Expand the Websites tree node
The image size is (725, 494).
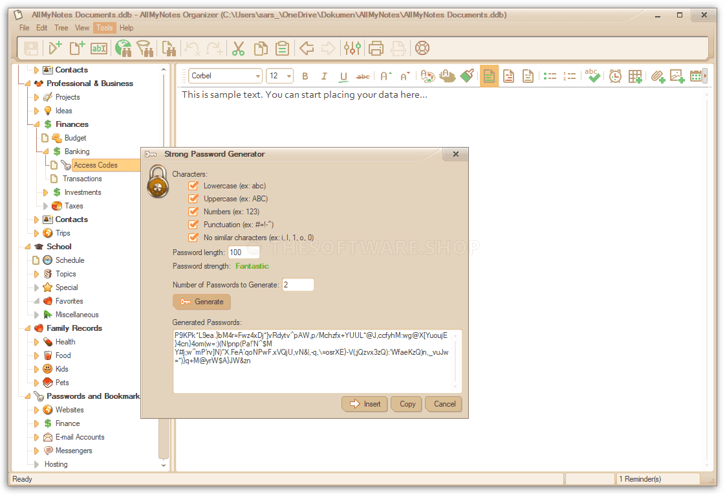[x=36, y=410]
